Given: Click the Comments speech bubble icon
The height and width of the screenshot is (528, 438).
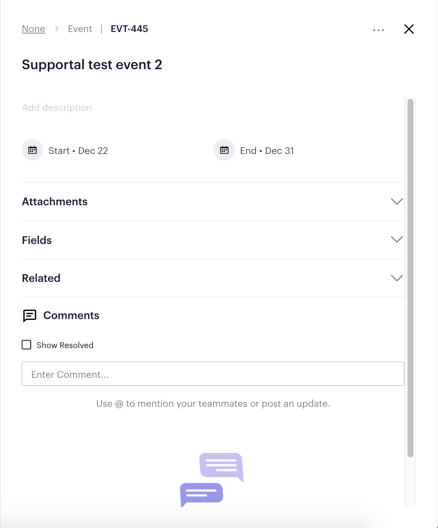Looking at the screenshot, I should pyautogui.click(x=30, y=316).
